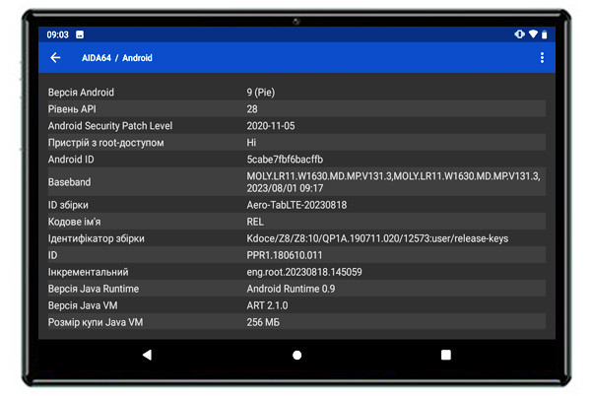
Task: Tap the Android home circle button
Action: (297, 355)
